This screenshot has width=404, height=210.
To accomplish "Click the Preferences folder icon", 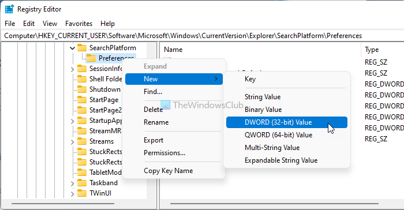I will pyautogui.click(x=91, y=58).
